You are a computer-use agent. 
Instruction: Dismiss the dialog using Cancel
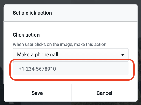coord(105,93)
